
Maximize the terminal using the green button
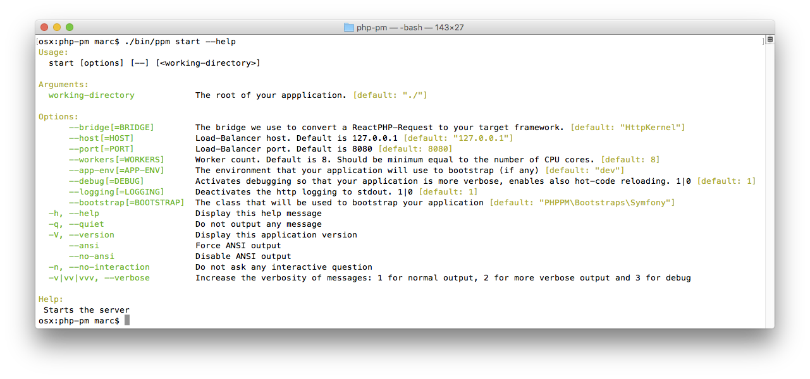click(x=70, y=27)
